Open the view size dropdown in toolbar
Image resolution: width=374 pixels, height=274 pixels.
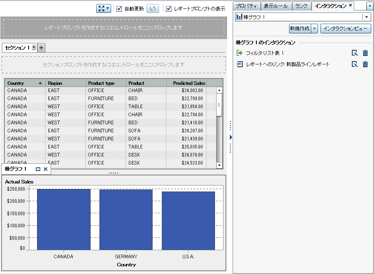(104, 8)
